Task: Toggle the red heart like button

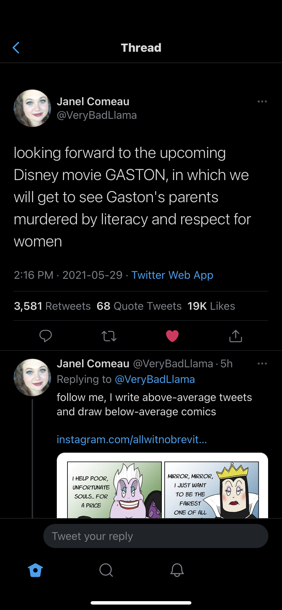Action: (x=172, y=336)
